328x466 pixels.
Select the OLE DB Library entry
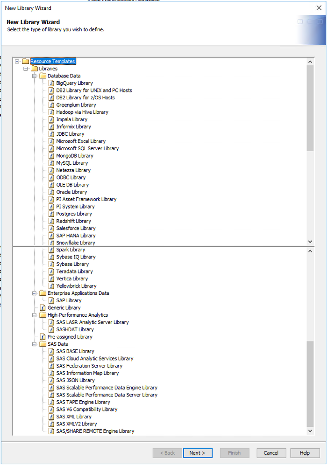point(72,185)
